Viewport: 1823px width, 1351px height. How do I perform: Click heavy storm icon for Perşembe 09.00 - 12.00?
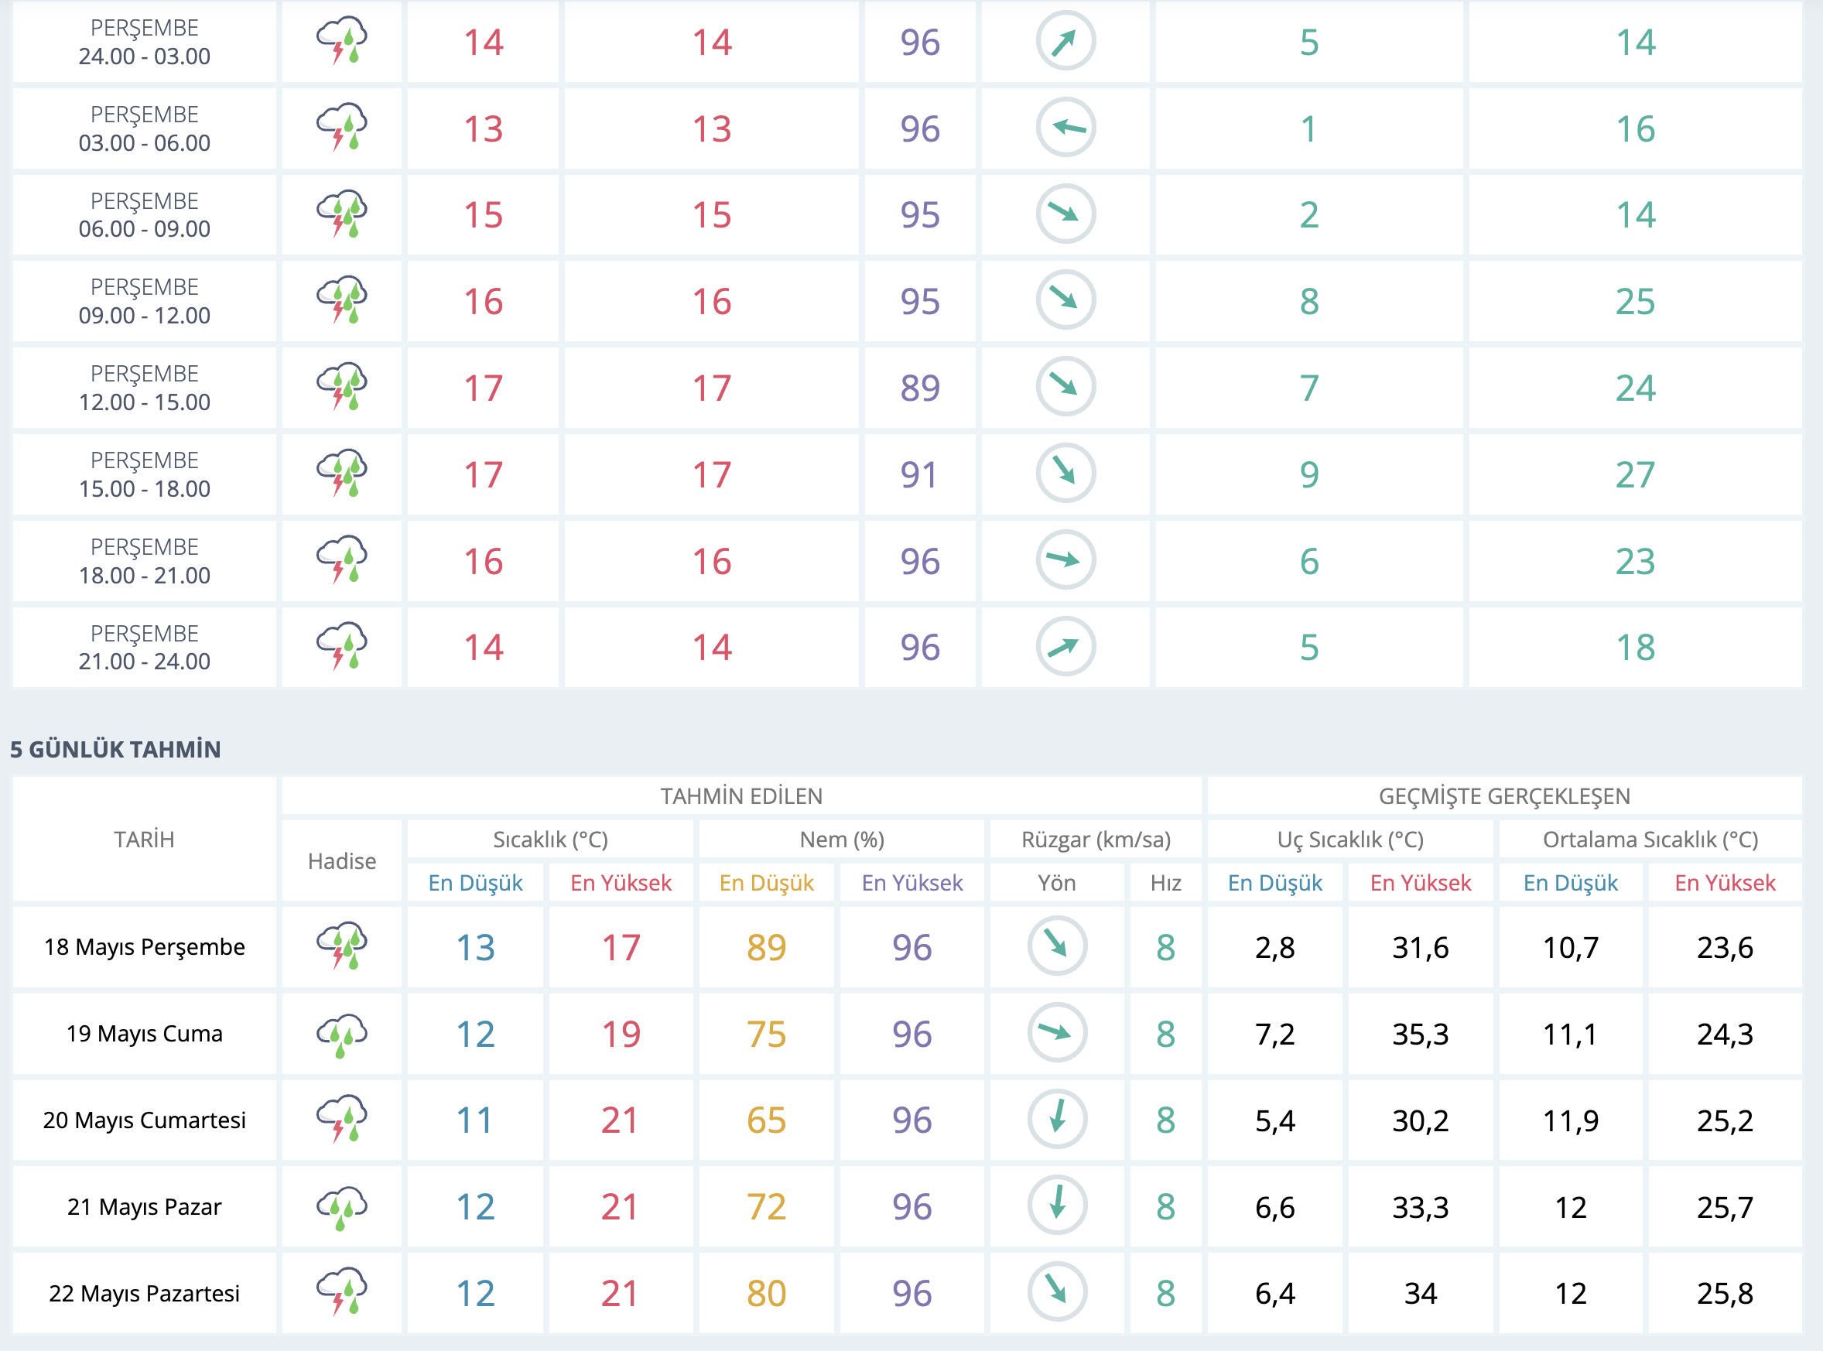point(342,300)
